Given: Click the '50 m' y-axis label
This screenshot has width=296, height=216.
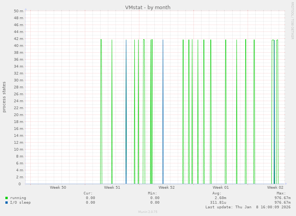Looking at the screenshot, I should (18, 11).
